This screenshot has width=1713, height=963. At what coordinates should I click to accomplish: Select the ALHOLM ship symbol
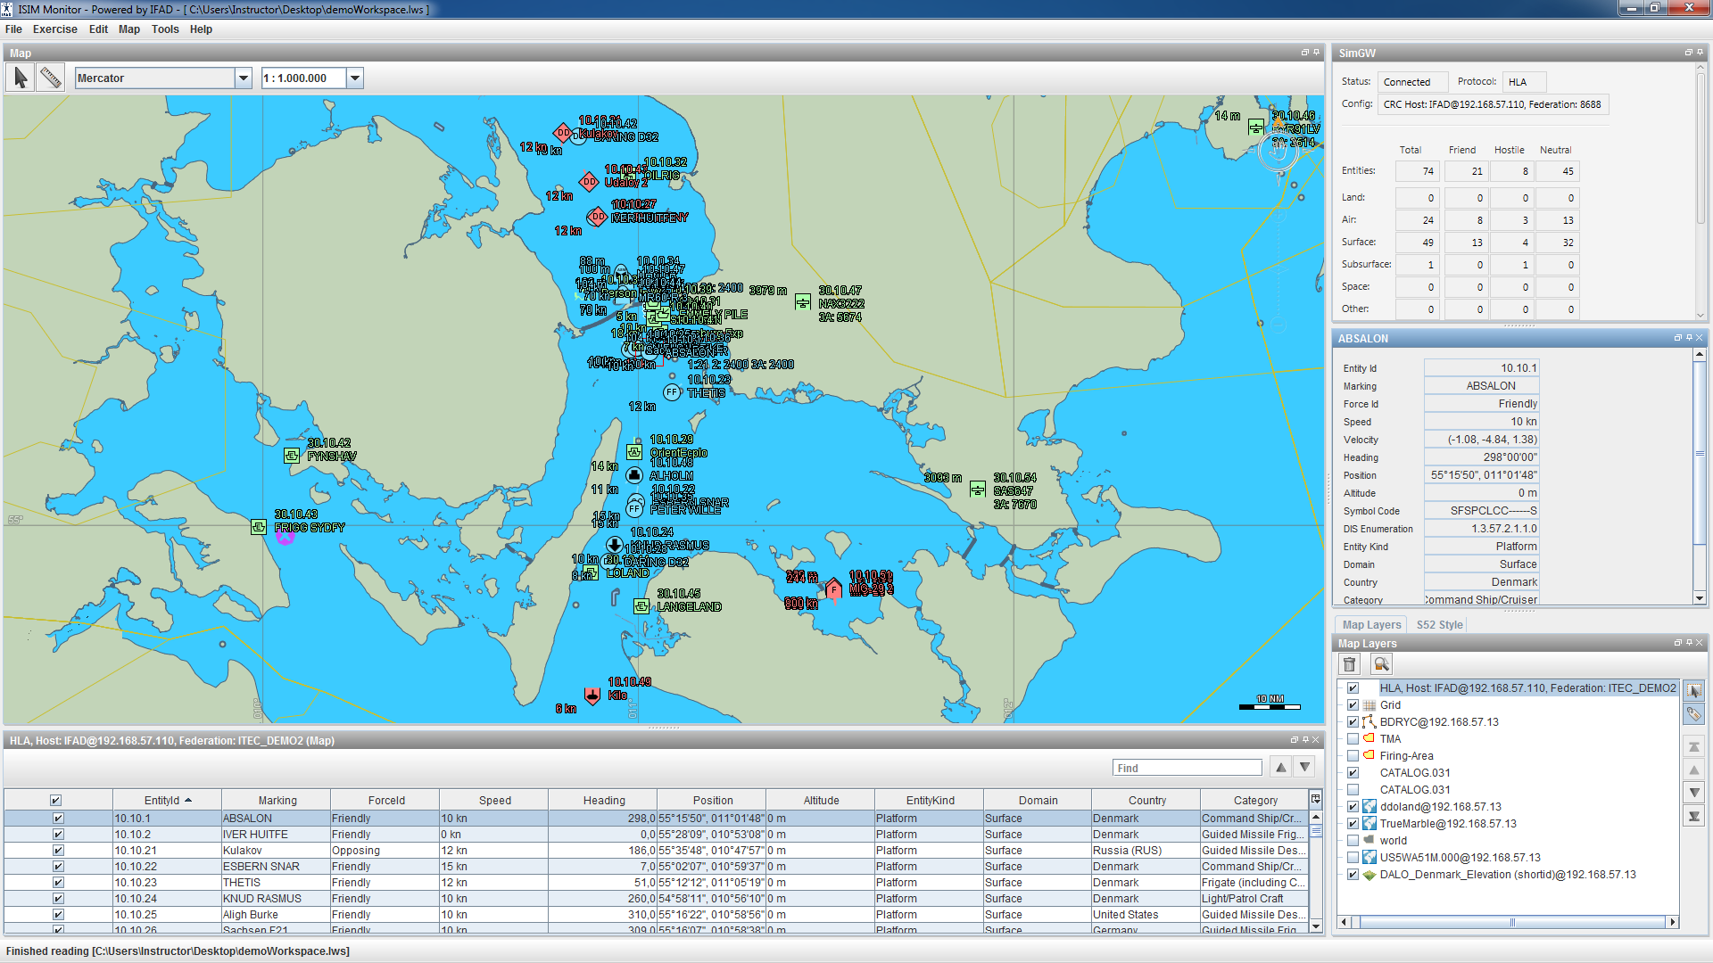pyautogui.click(x=634, y=475)
